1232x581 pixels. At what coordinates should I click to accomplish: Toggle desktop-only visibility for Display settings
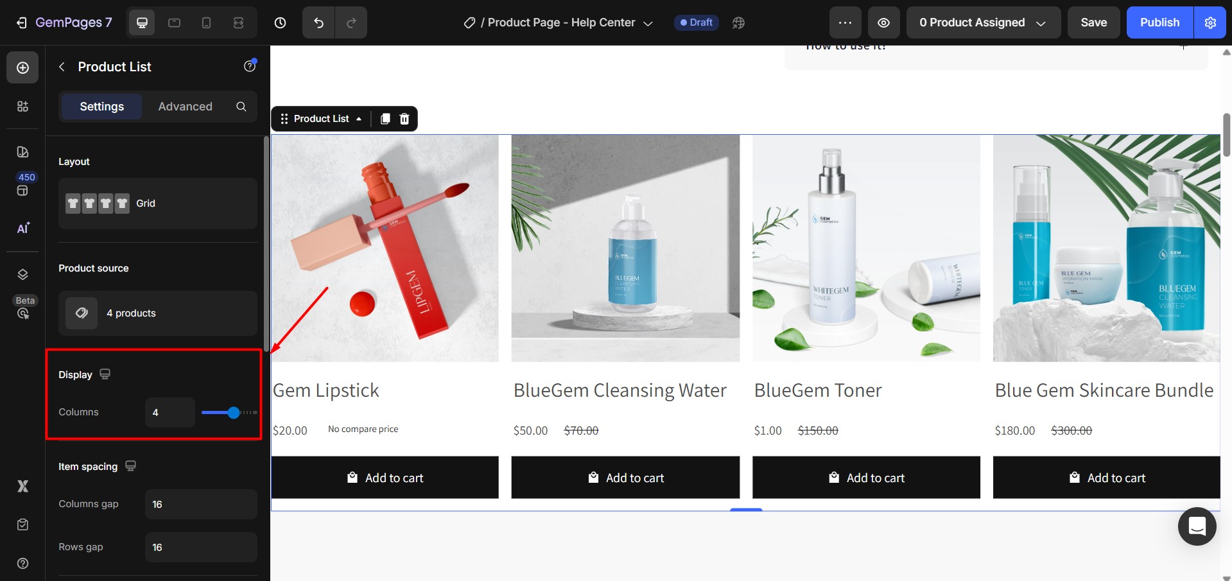(105, 374)
